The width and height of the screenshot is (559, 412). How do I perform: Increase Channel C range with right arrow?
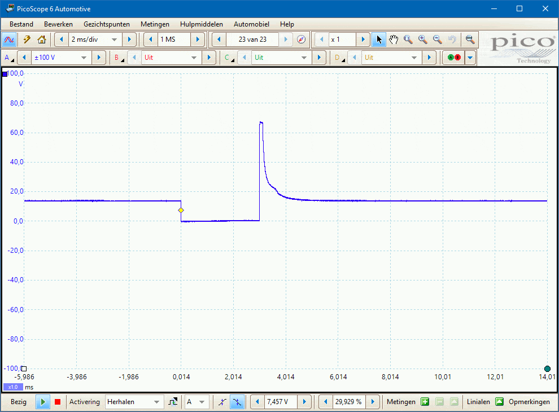point(319,58)
